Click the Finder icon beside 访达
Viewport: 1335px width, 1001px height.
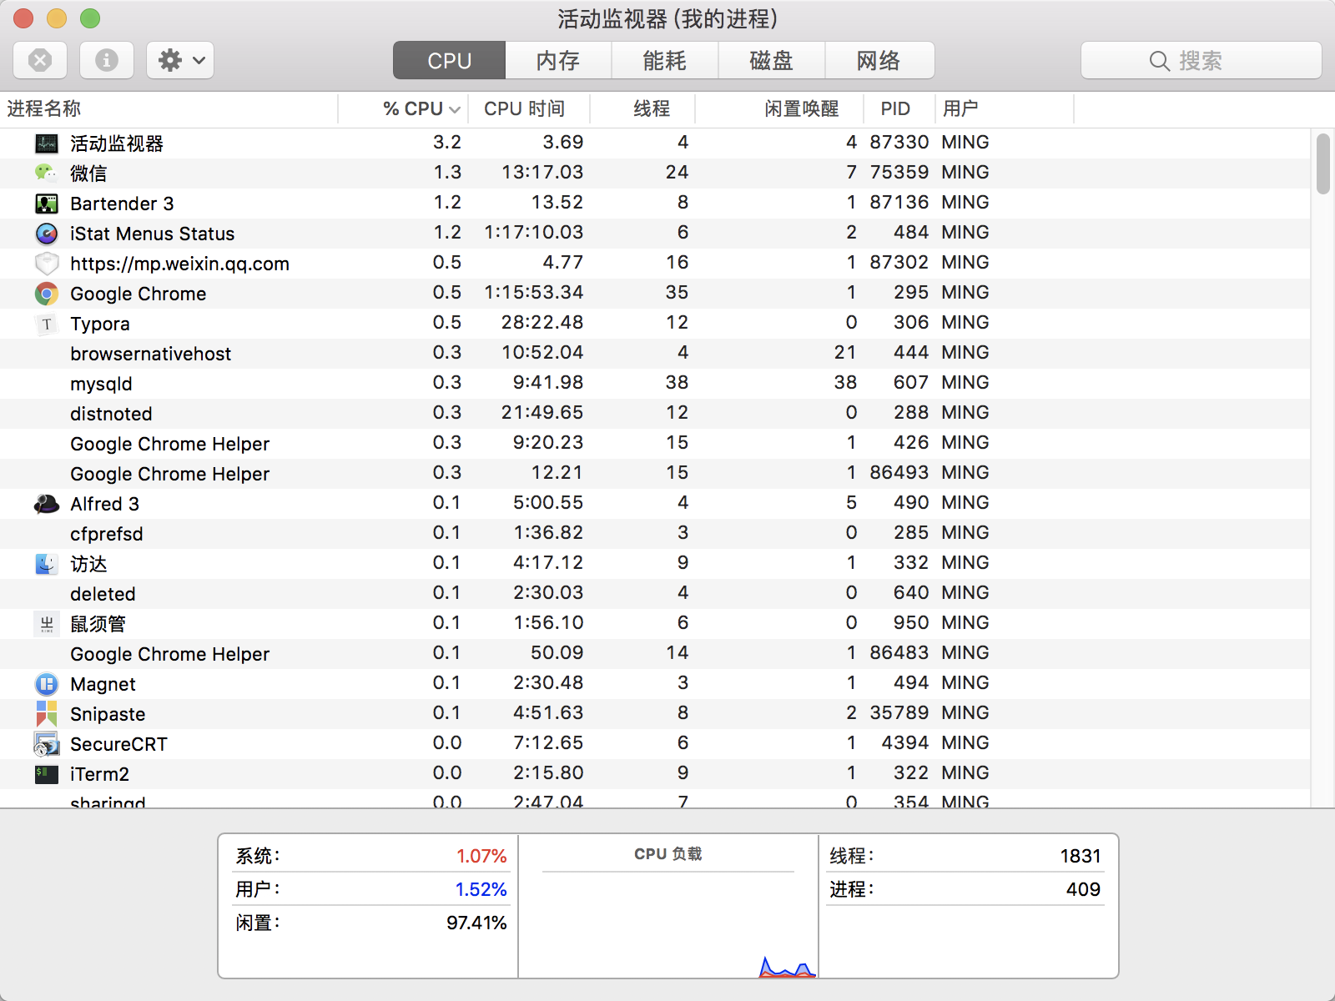47,564
